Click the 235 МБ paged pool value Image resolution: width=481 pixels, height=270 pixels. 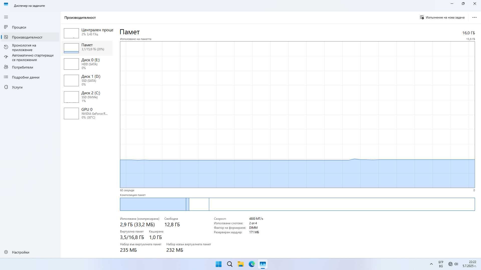tap(128, 250)
